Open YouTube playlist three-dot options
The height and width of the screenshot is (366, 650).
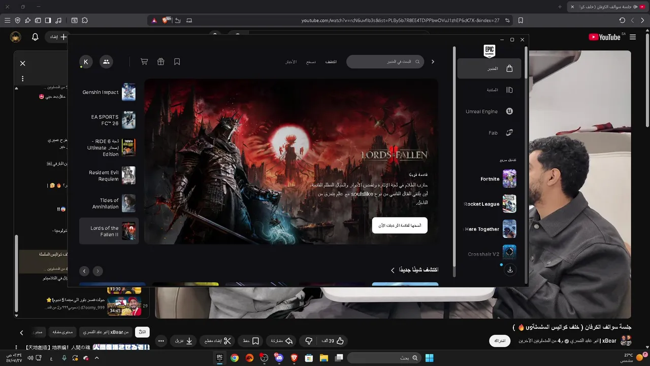pyautogui.click(x=22, y=79)
